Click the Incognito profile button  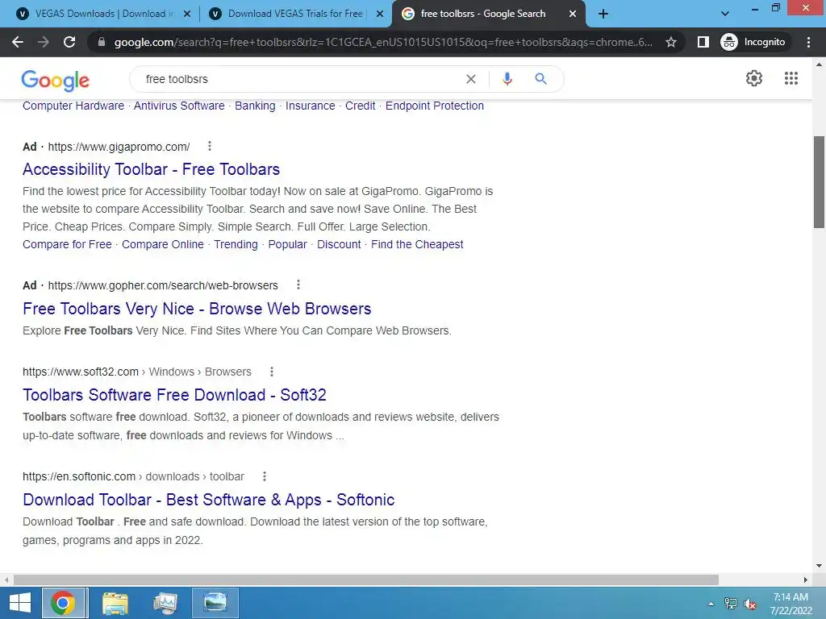[x=753, y=42]
